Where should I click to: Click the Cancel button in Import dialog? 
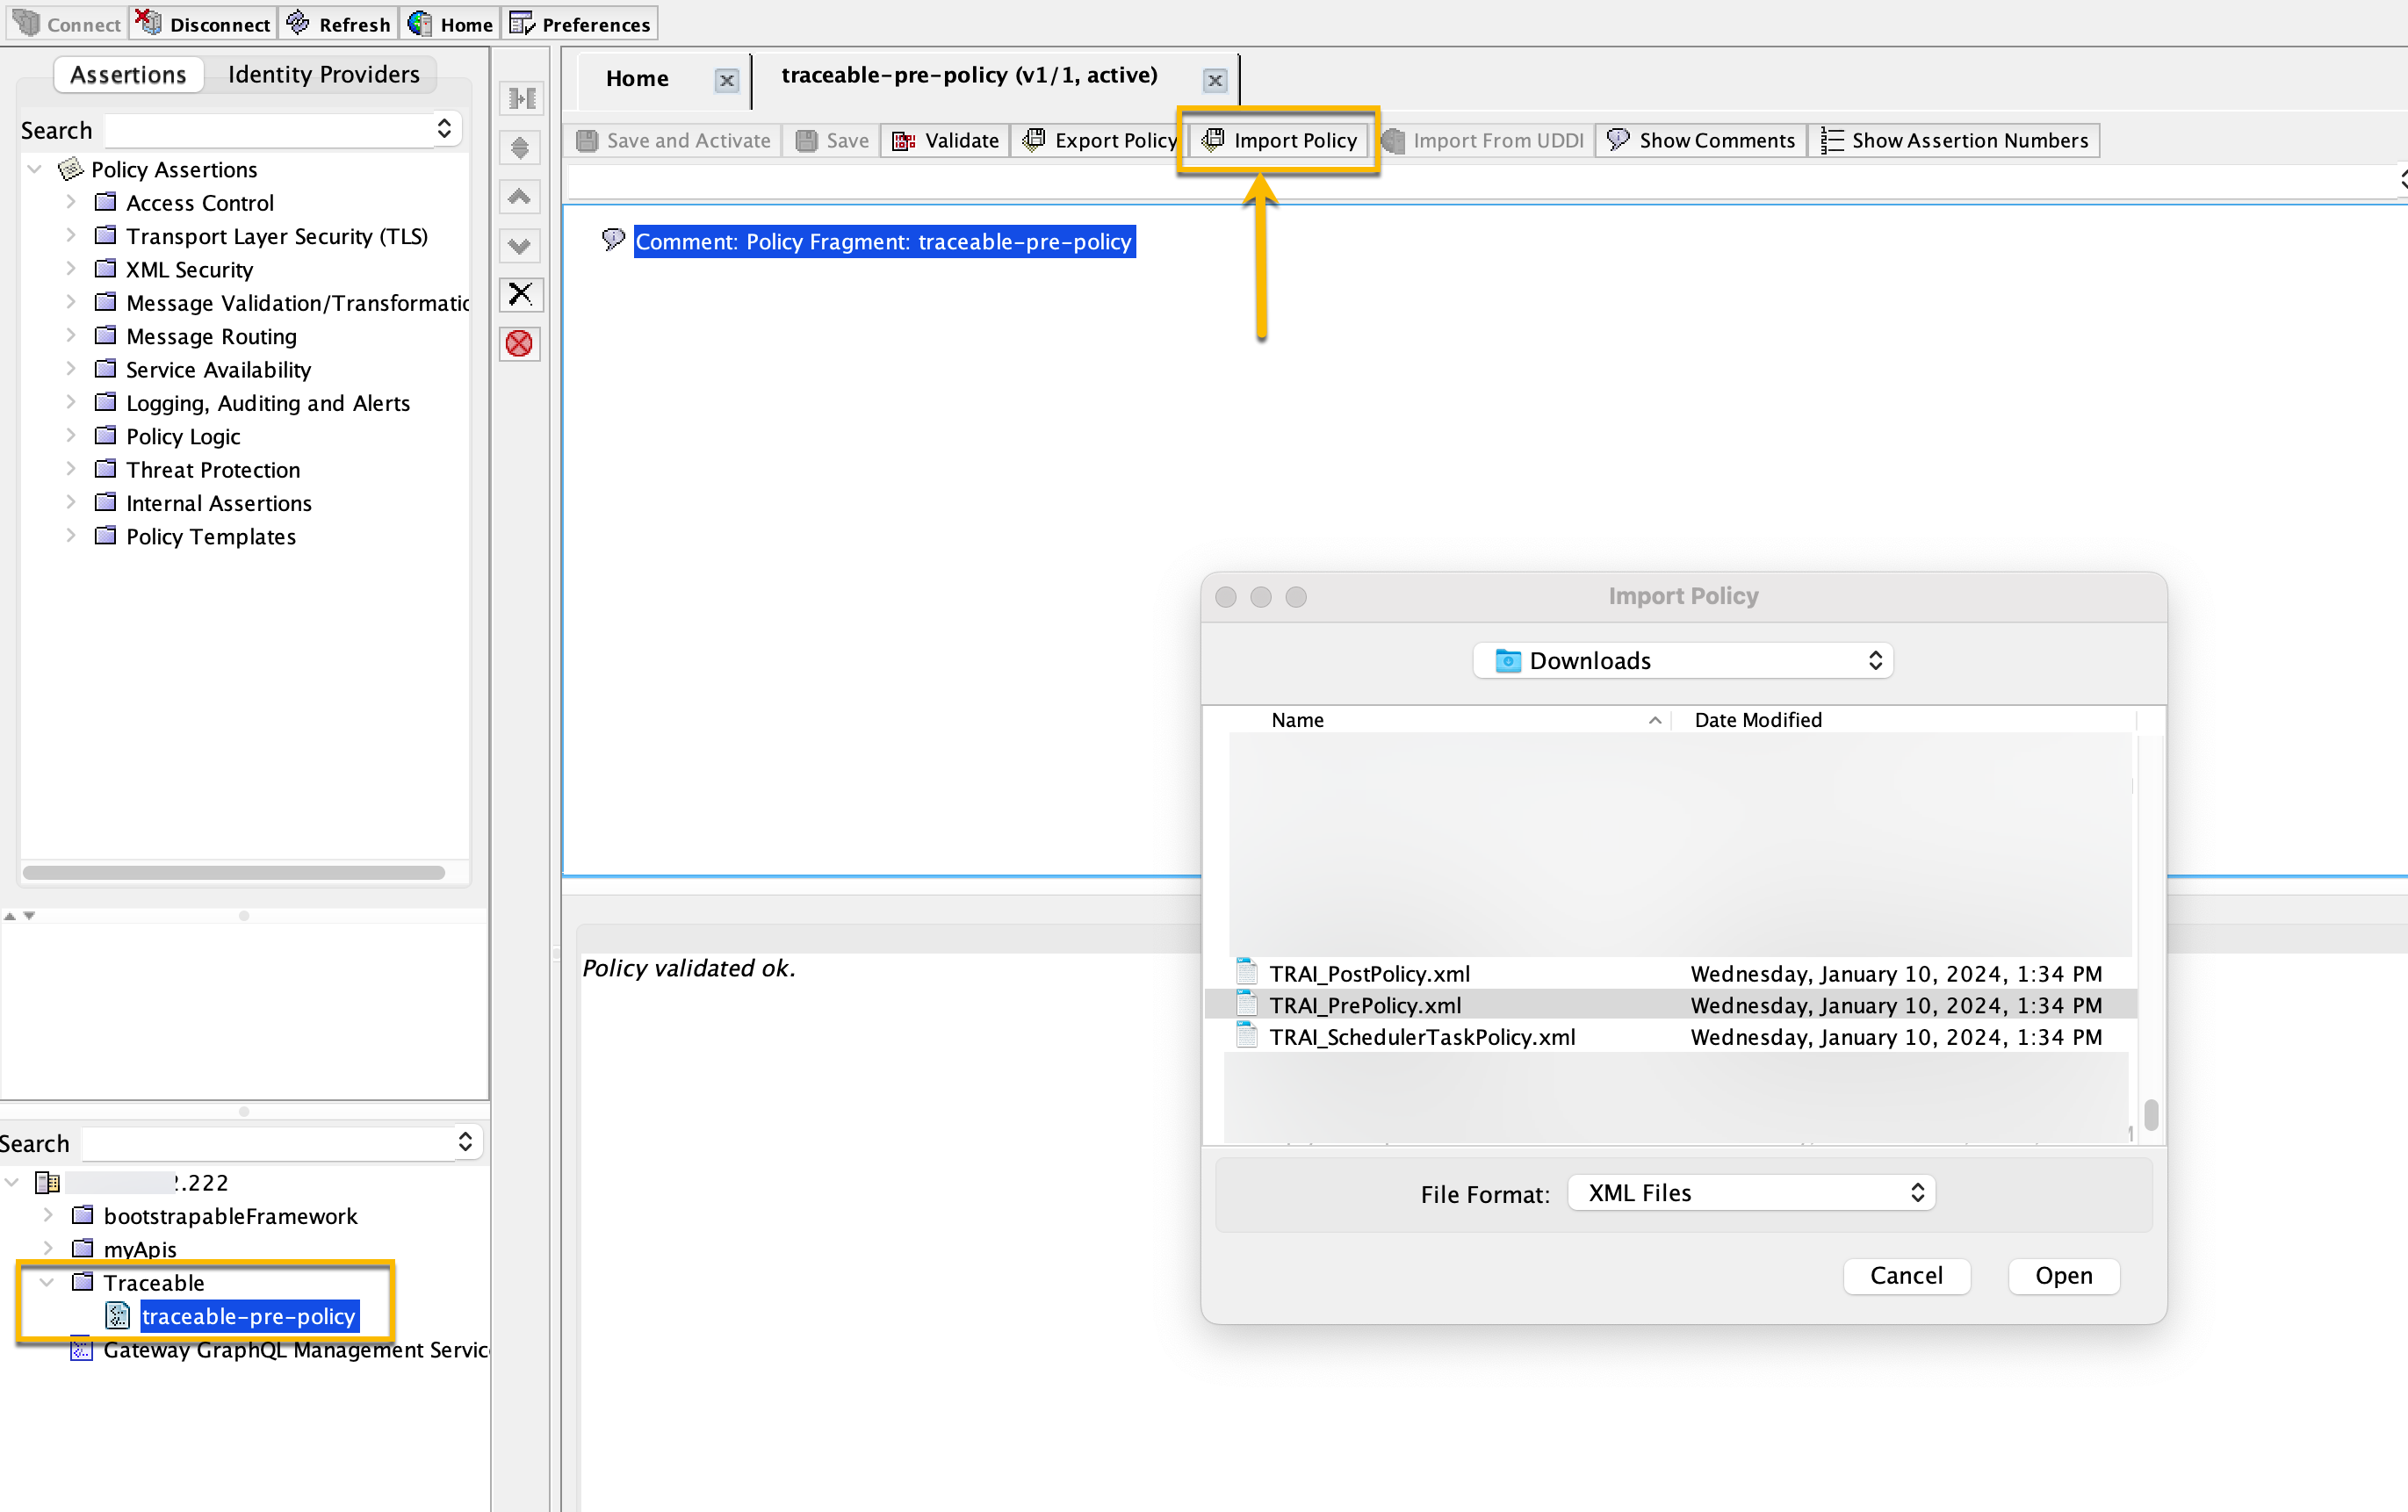[x=1906, y=1276]
